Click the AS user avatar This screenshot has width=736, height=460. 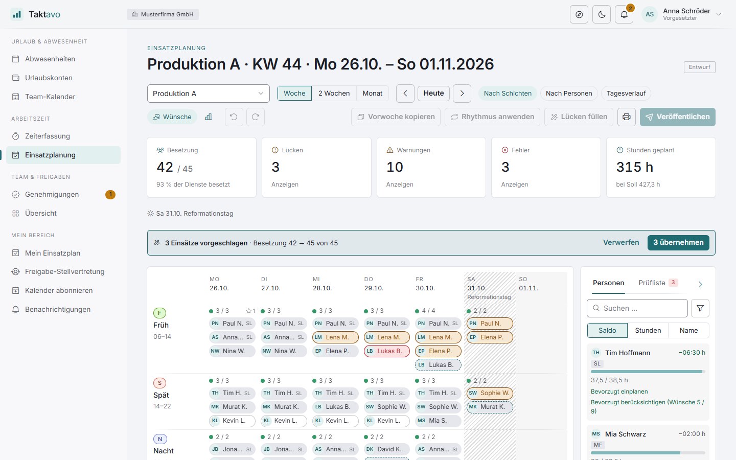(x=650, y=14)
